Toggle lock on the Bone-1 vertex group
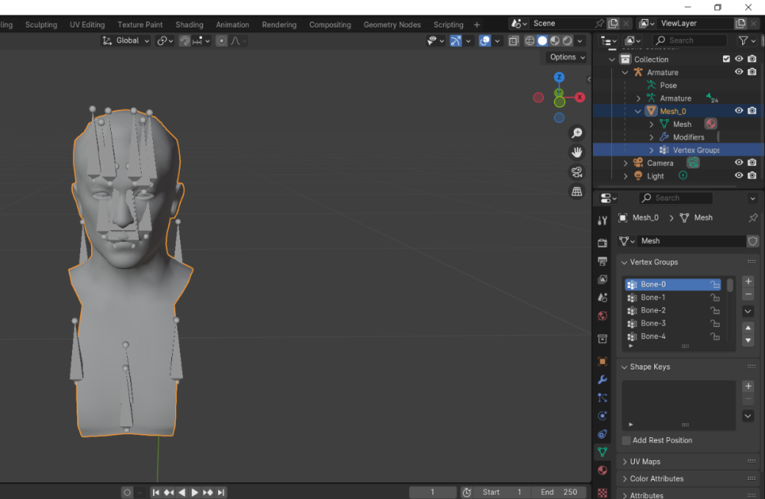 [x=715, y=297]
